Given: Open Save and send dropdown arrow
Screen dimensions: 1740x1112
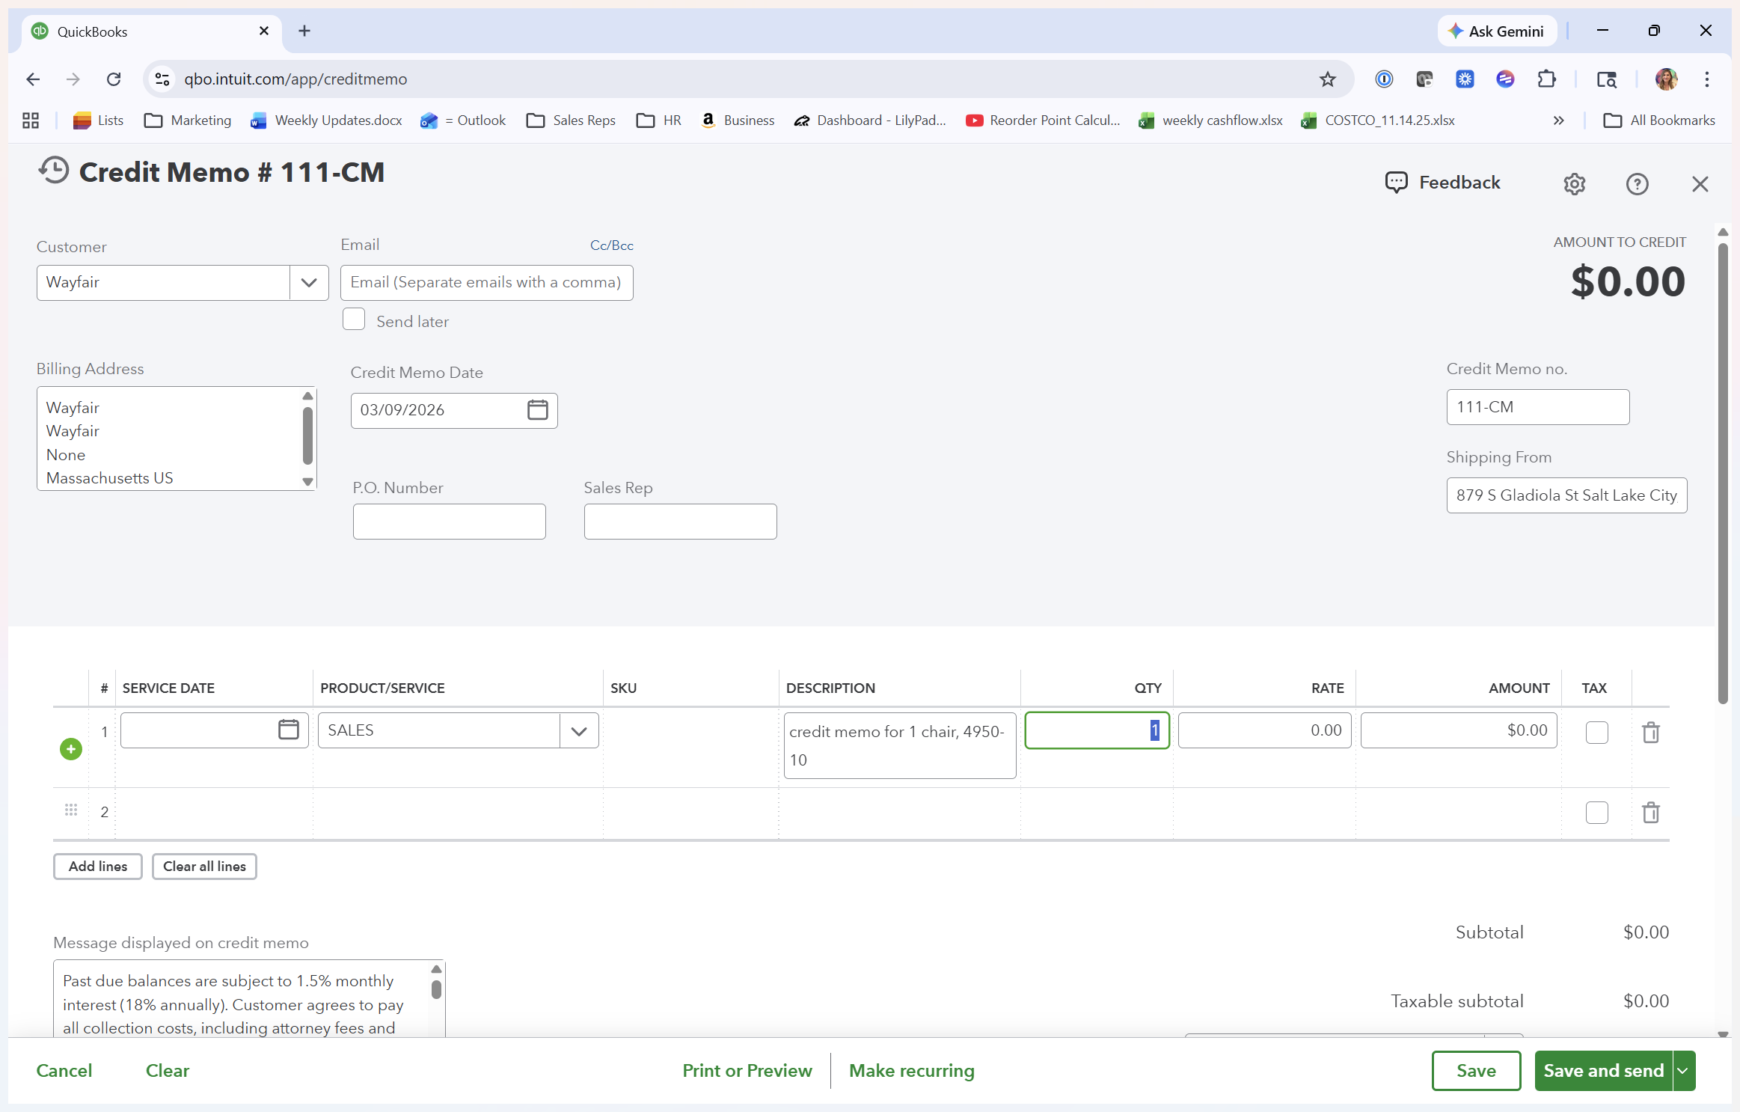Looking at the screenshot, I should (x=1683, y=1071).
